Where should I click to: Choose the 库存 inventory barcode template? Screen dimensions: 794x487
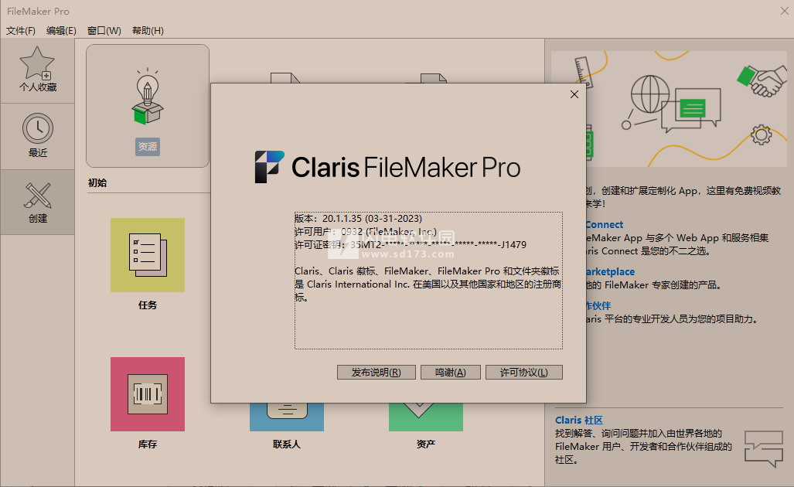coord(148,394)
